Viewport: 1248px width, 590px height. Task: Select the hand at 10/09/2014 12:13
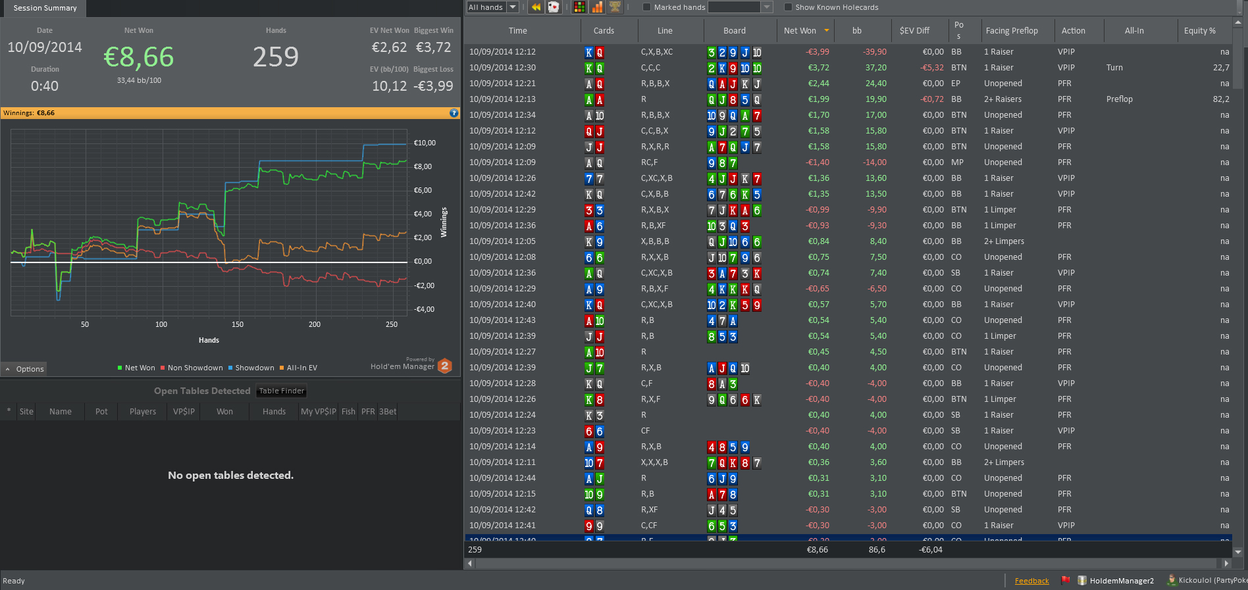848,99
